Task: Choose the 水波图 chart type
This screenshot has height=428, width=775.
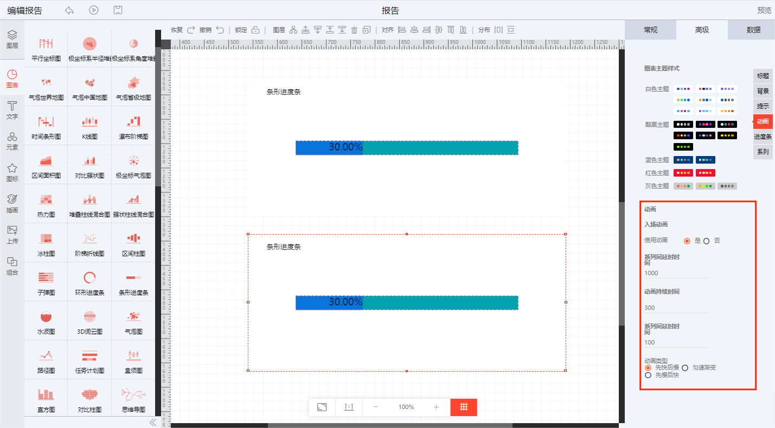Action: tap(46, 316)
